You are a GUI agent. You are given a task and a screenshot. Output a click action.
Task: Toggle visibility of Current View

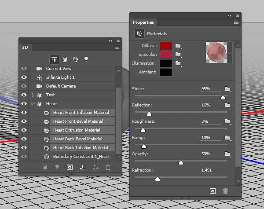point(24,69)
